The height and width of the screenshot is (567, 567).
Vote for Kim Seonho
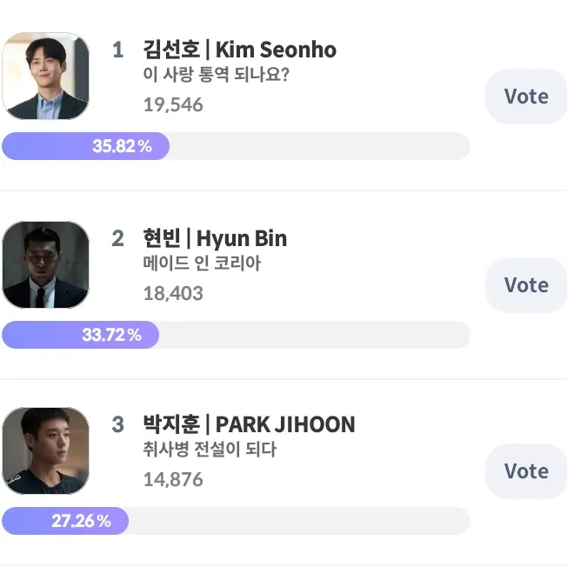(x=526, y=97)
